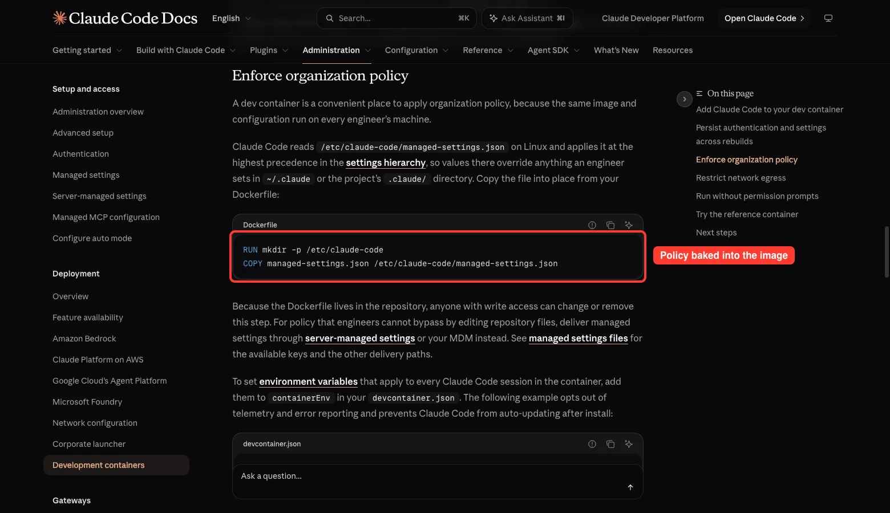The image size is (890, 513).
Task: Ask AI about the Dockerfile code block
Action: pos(629,225)
